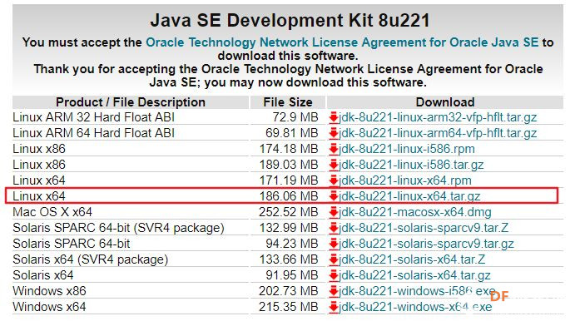Select Linux ARM 32 Hard Float ABI text

click(x=93, y=117)
